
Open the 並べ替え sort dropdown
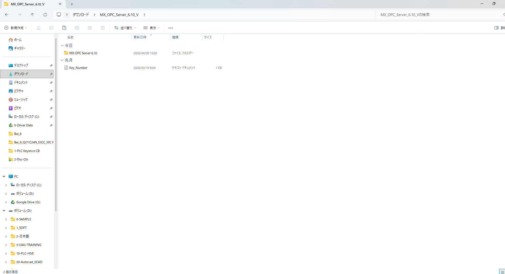click(125, 28)
